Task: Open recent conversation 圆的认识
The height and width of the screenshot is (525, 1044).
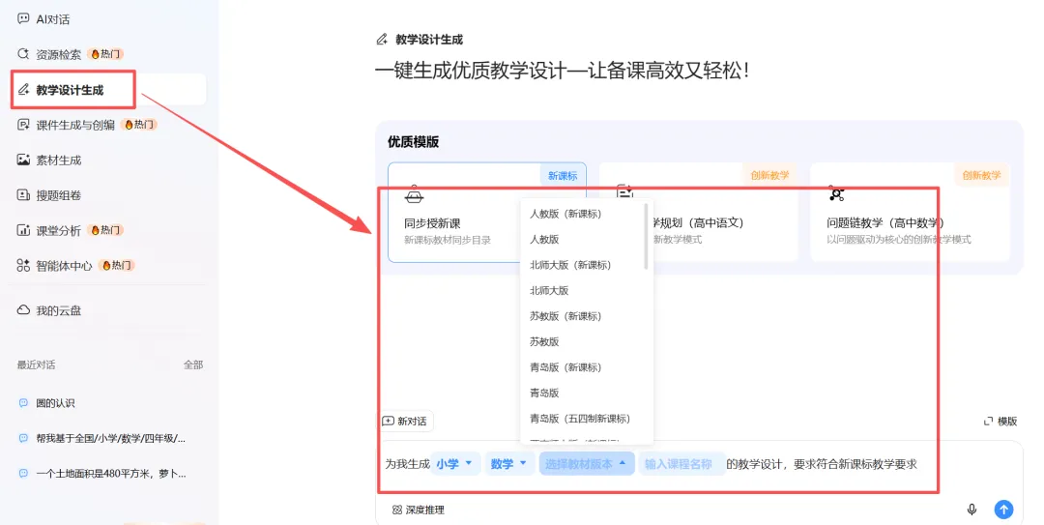Action: coord(55,403)
